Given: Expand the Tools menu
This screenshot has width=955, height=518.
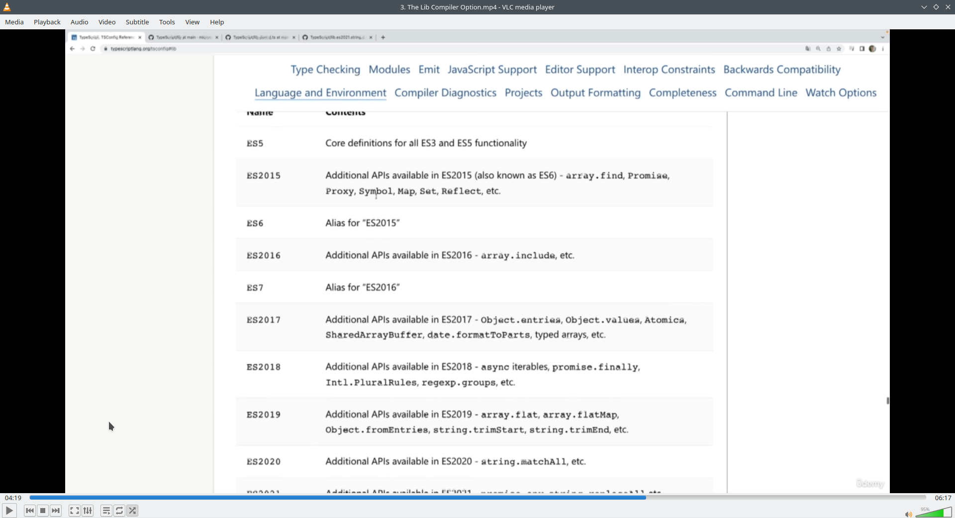Looking at the screenshot, I should [167, 22].
